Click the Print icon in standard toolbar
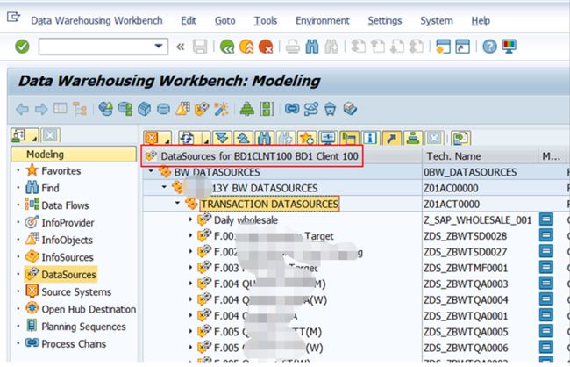 pos(292,47)
